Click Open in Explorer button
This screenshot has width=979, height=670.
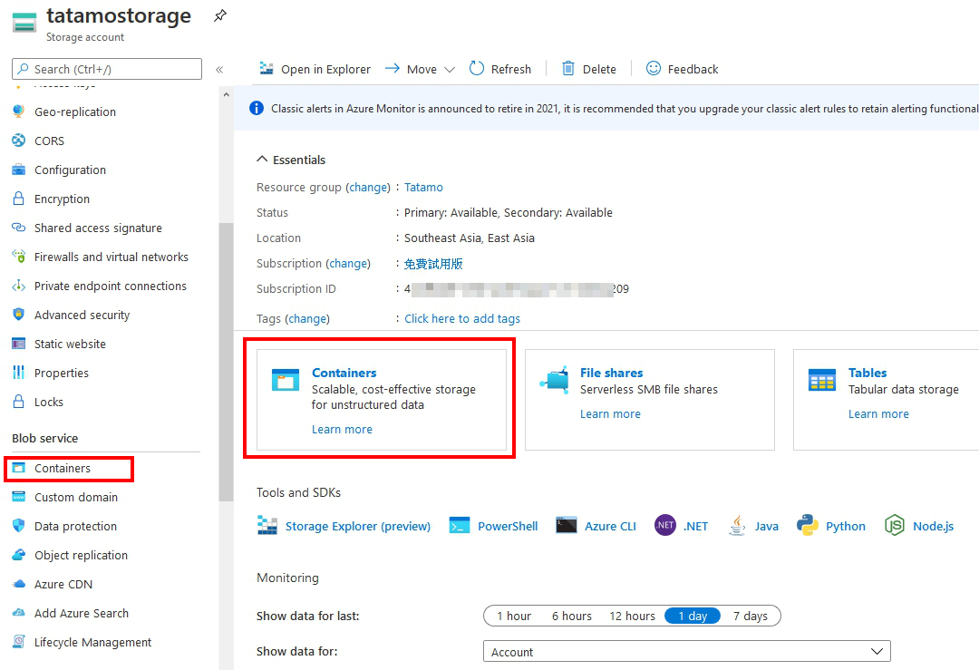coord(315,69)
